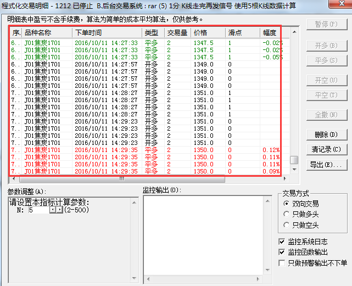Click 清记录(C) to clear records
The width and height of the screenshot is (352, 286).
click(326, 149)
